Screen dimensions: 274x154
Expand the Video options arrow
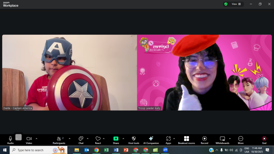[x=36, y=138]
